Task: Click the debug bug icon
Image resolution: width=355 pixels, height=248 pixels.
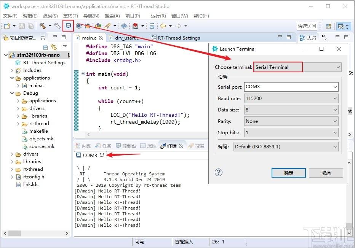Action: [87, 26]
